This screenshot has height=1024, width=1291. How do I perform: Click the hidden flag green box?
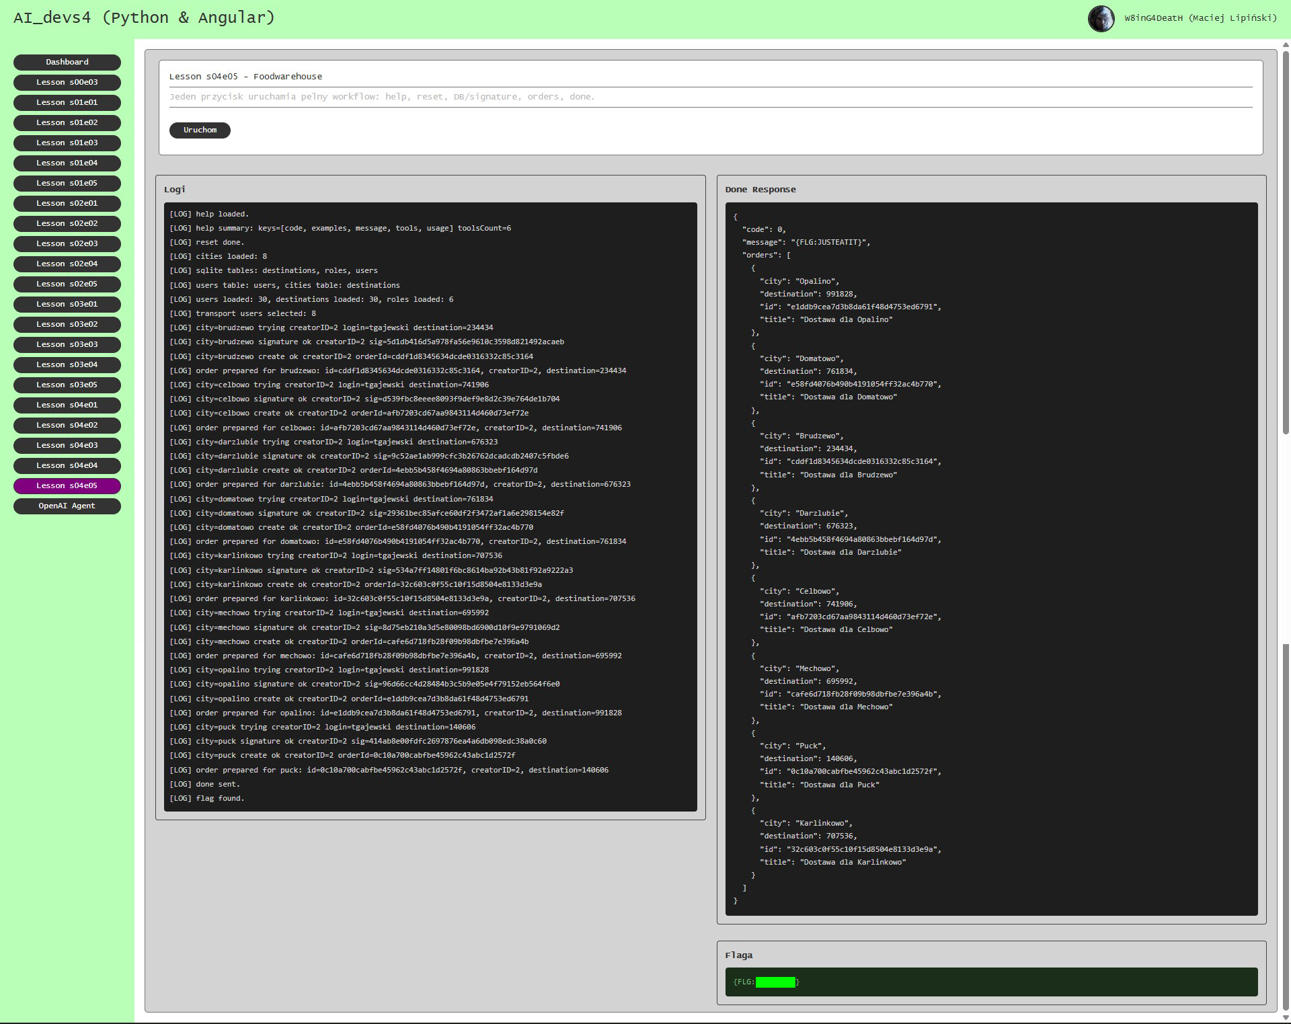click(x=775, y=982)
